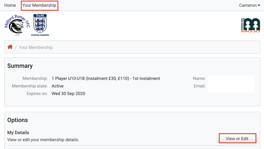
Task: Click the 'Expires on' label
Action: 37,94
